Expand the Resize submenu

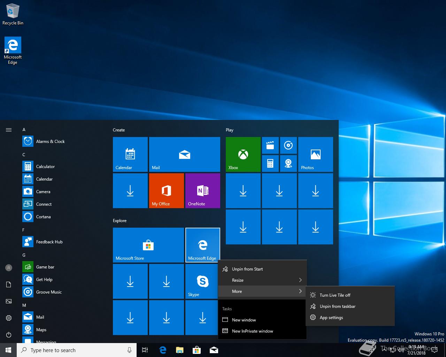[262, 280]
